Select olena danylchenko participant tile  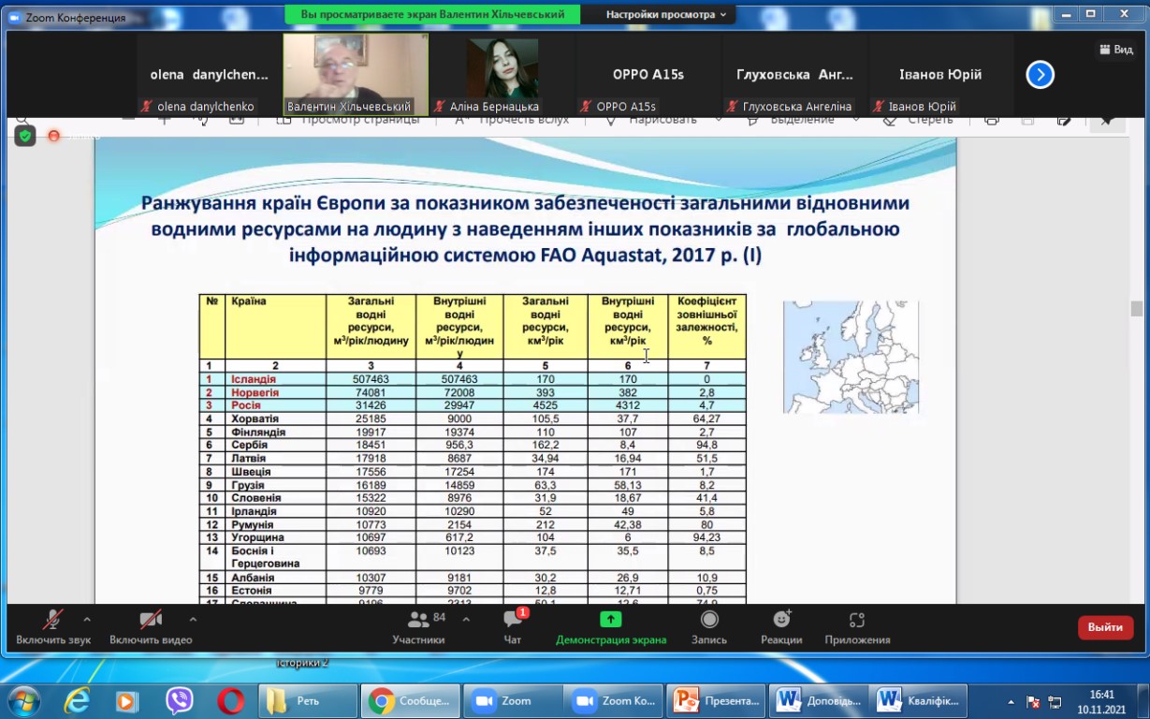209,75
